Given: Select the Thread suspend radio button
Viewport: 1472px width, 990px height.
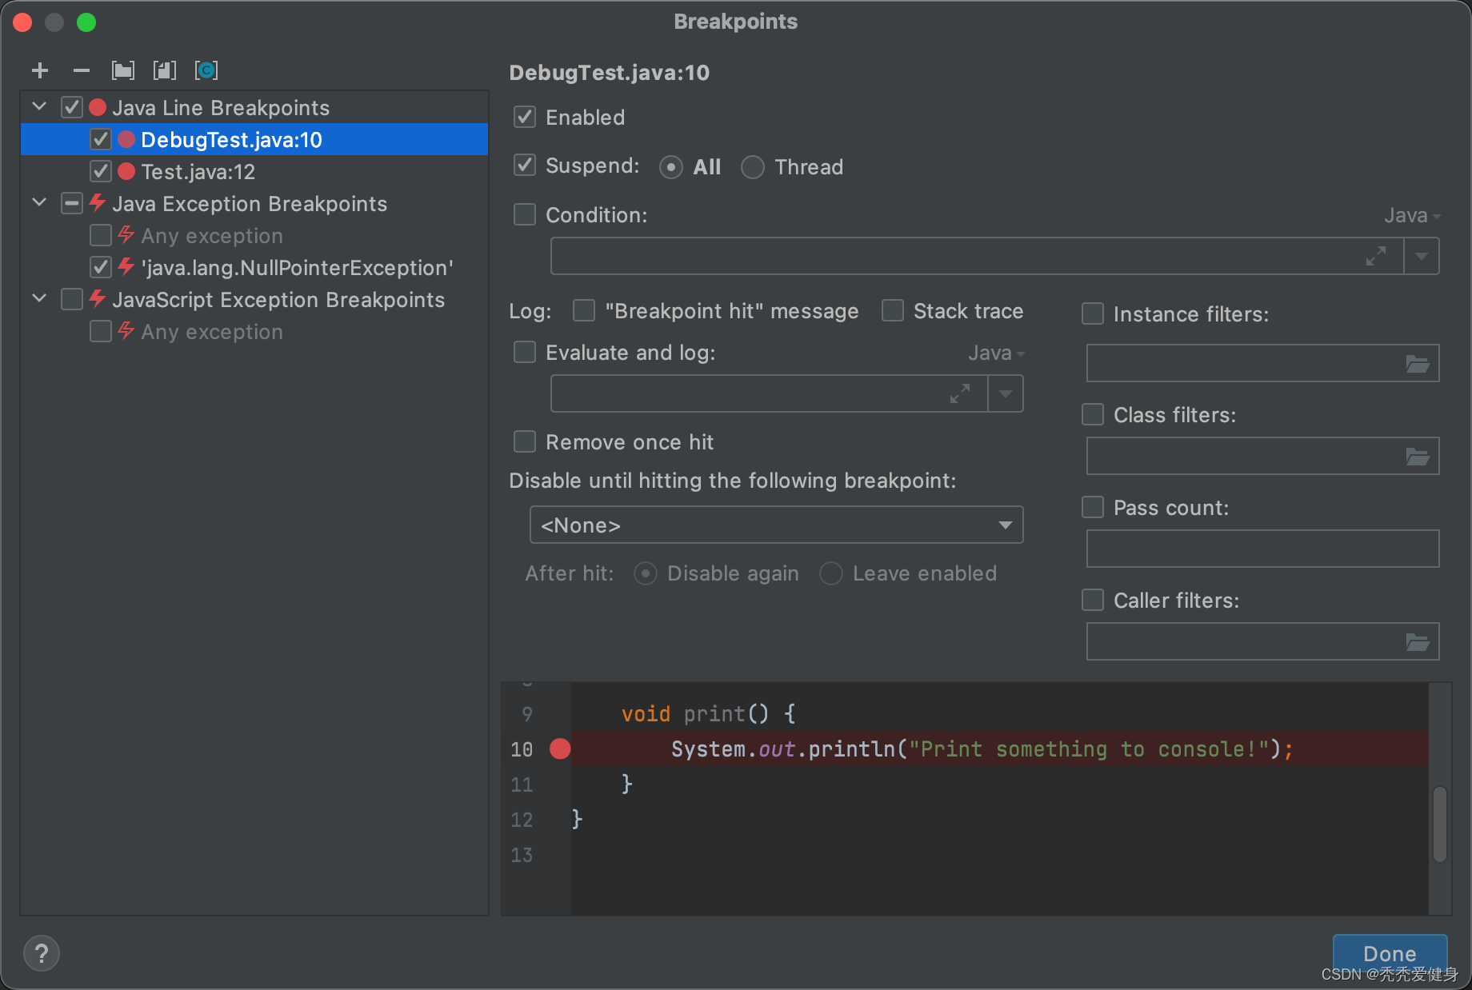Looking at the screenshot, I should pos(753,167).
